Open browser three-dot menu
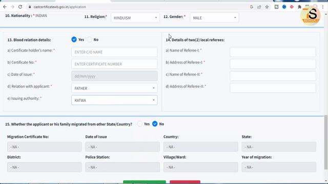 pos(323,7)
